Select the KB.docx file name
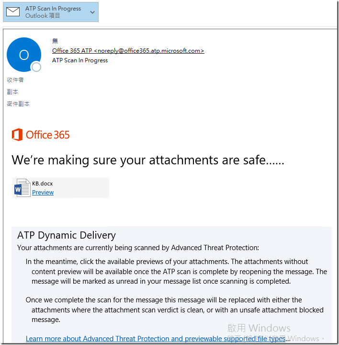This screenshot has height=345, width=339. [43, 183]
